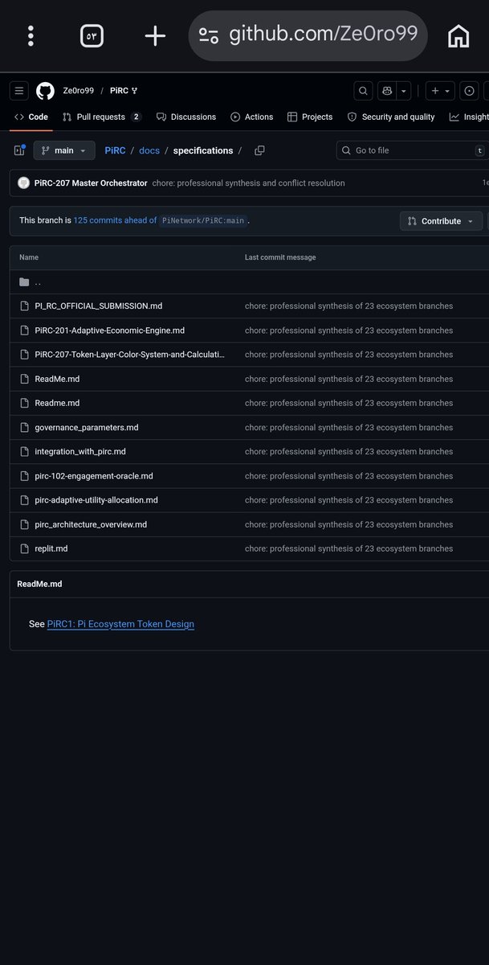Viewport: 489px width, 965px height.
Task: Go to parent directory folder row
Action: pos(249,282)
